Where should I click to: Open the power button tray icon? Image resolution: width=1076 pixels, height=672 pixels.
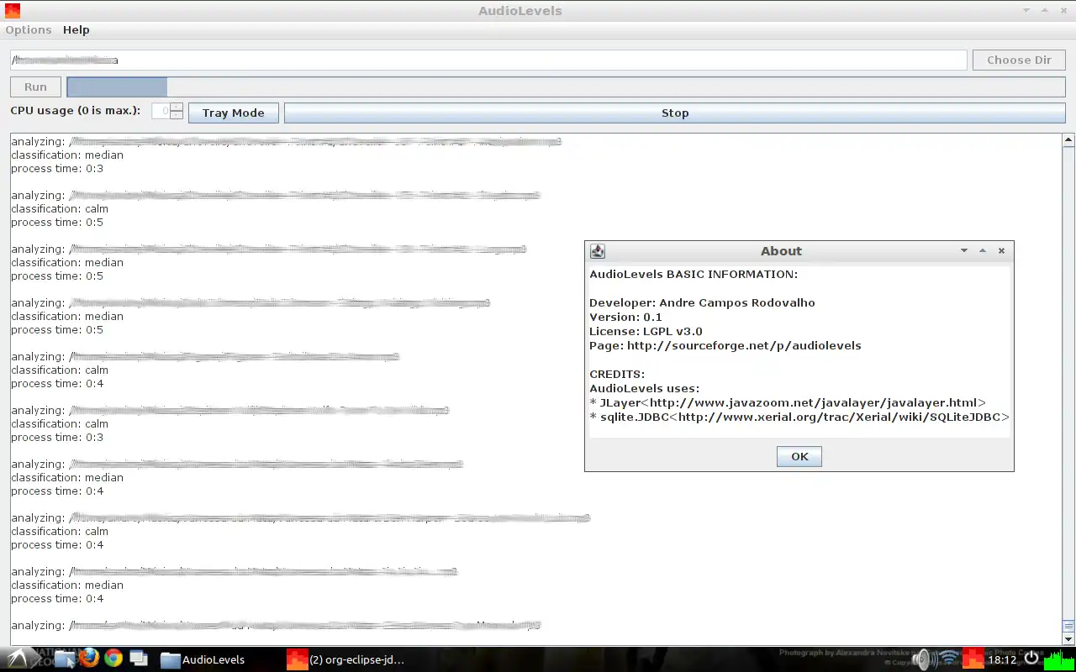click(x=1031, y=659)
